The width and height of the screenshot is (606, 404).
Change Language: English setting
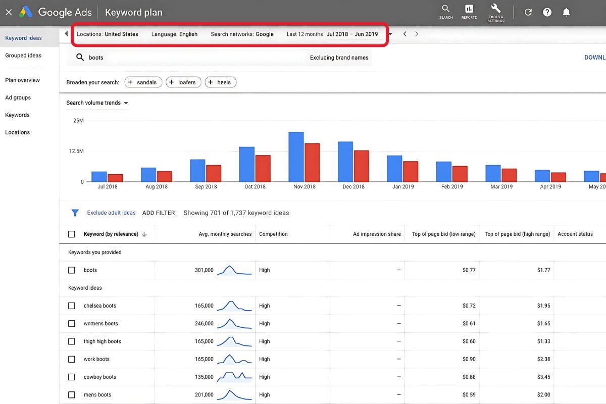coord(174,34)
